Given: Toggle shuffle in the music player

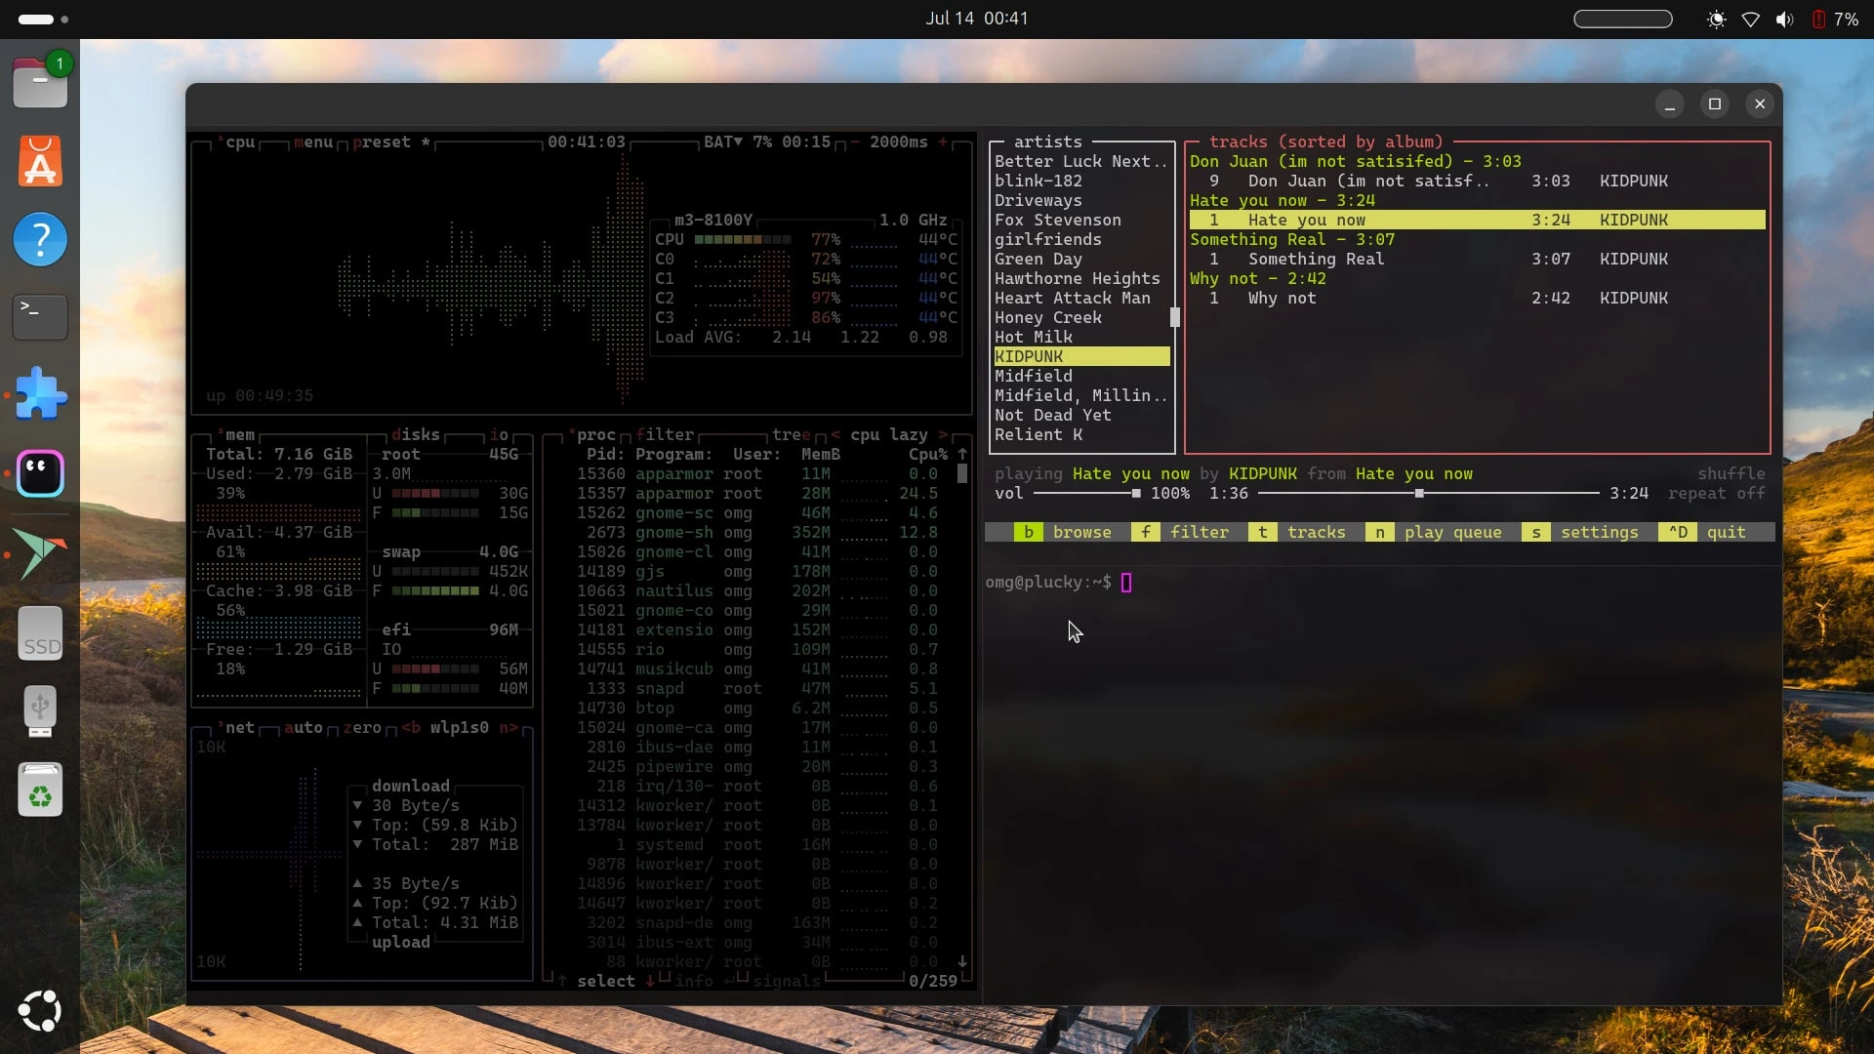Looking at the screenshot, I should click(1731, 474).
